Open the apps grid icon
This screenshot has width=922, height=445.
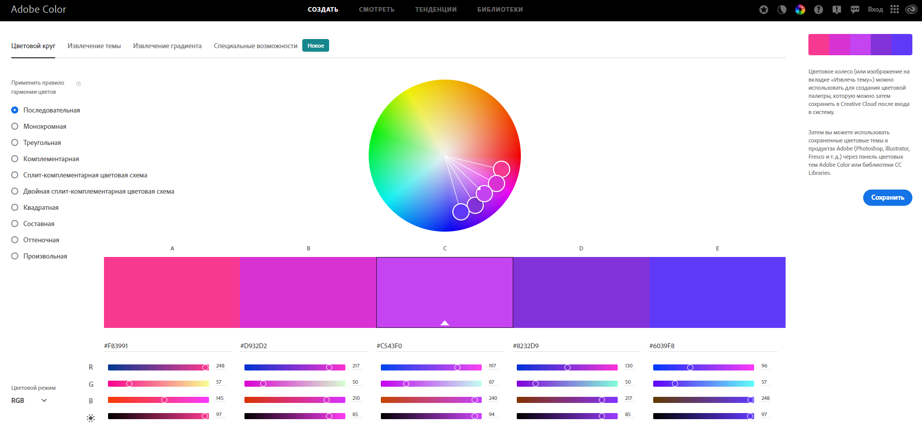(x=895, y=9)
